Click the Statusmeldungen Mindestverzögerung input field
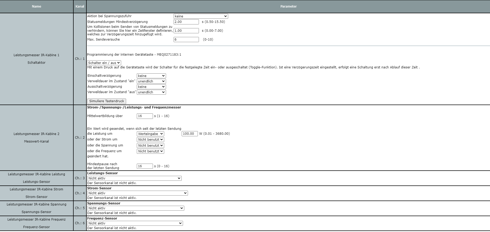 click(x=186, y=22)
